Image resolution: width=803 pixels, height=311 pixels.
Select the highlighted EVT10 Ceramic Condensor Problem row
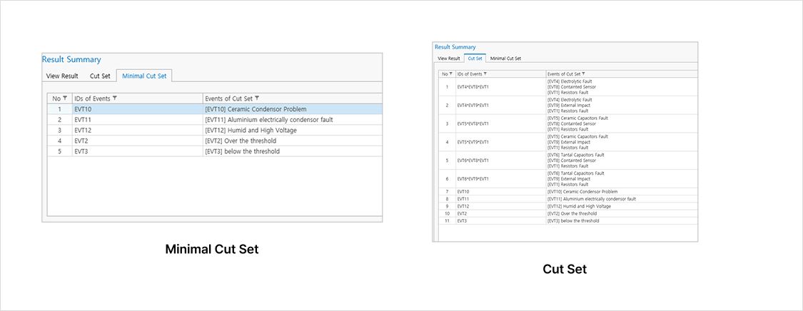click(214, 109)
